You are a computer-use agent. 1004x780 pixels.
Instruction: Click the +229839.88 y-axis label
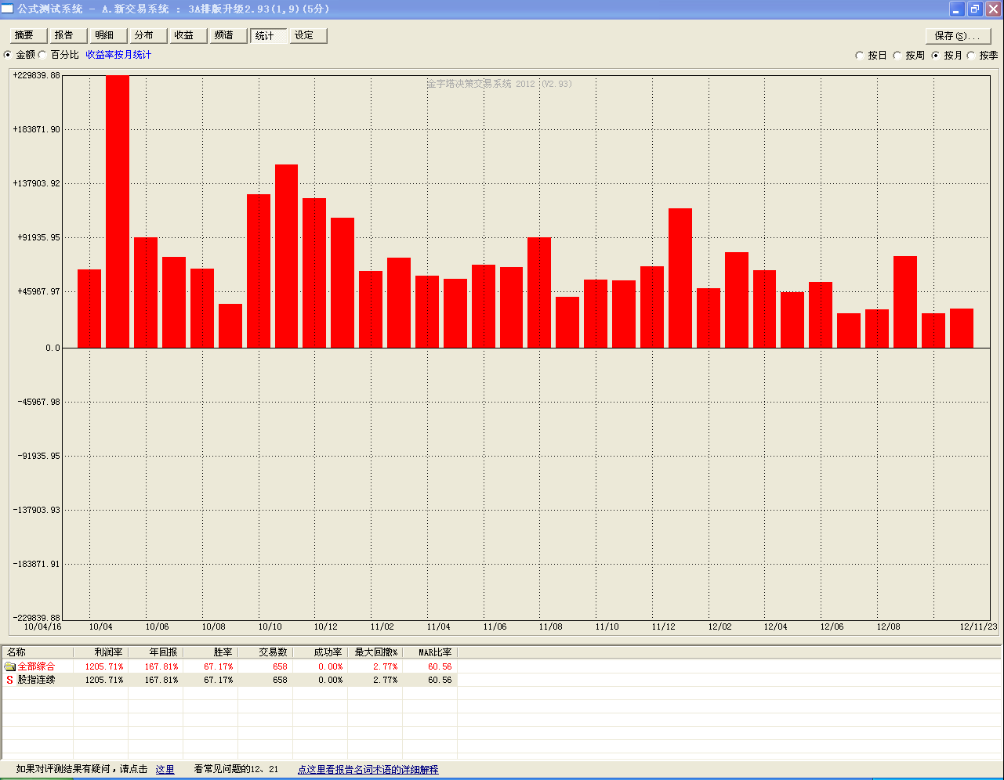36,75
